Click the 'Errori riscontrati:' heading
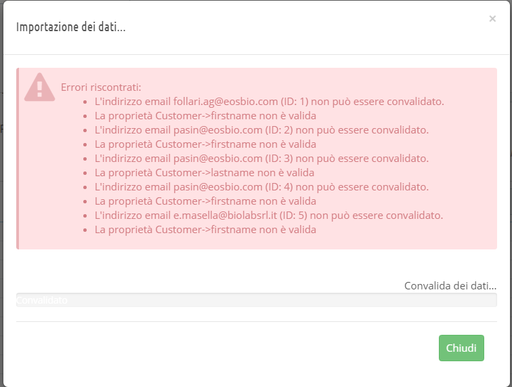The image size is (512, 387). click(x=101, y=87)
